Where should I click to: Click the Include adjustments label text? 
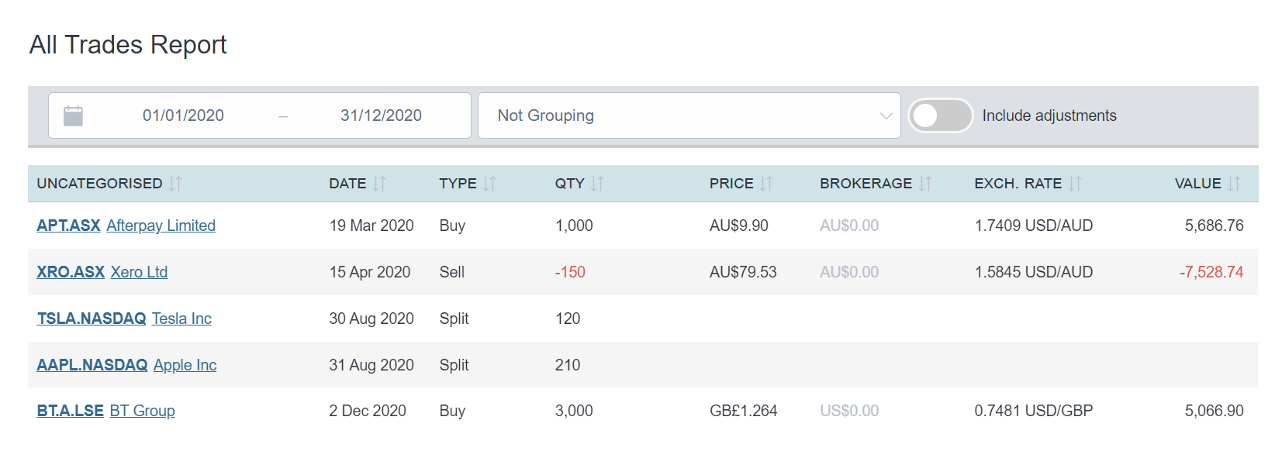1049,115
